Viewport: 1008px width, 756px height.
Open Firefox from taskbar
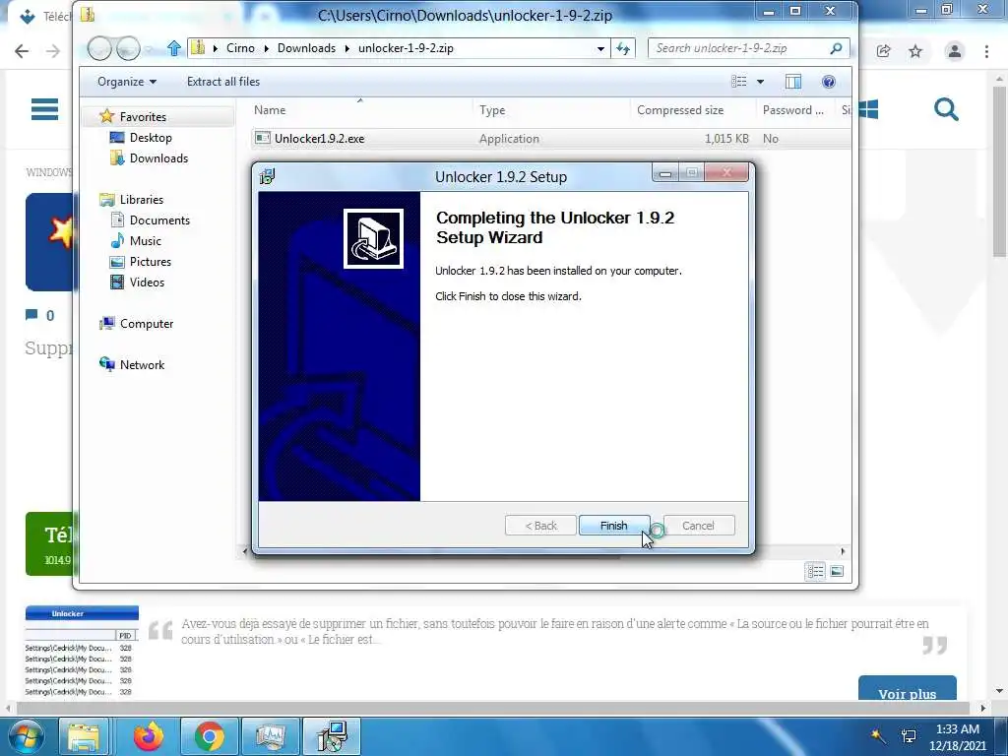coord(149,736)
